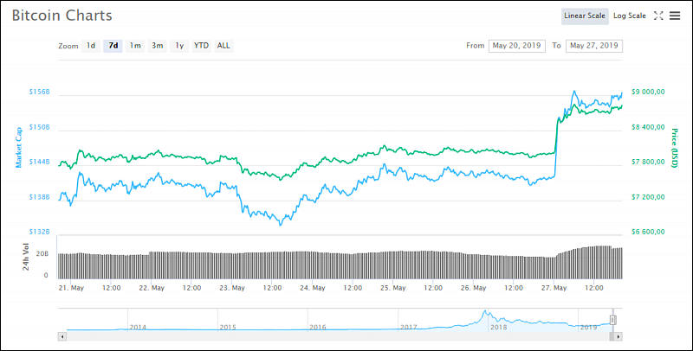Click the From date field

(x=517, y=46)
